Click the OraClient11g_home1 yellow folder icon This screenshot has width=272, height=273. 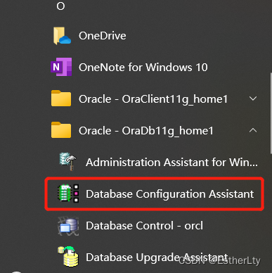[61, 99]
